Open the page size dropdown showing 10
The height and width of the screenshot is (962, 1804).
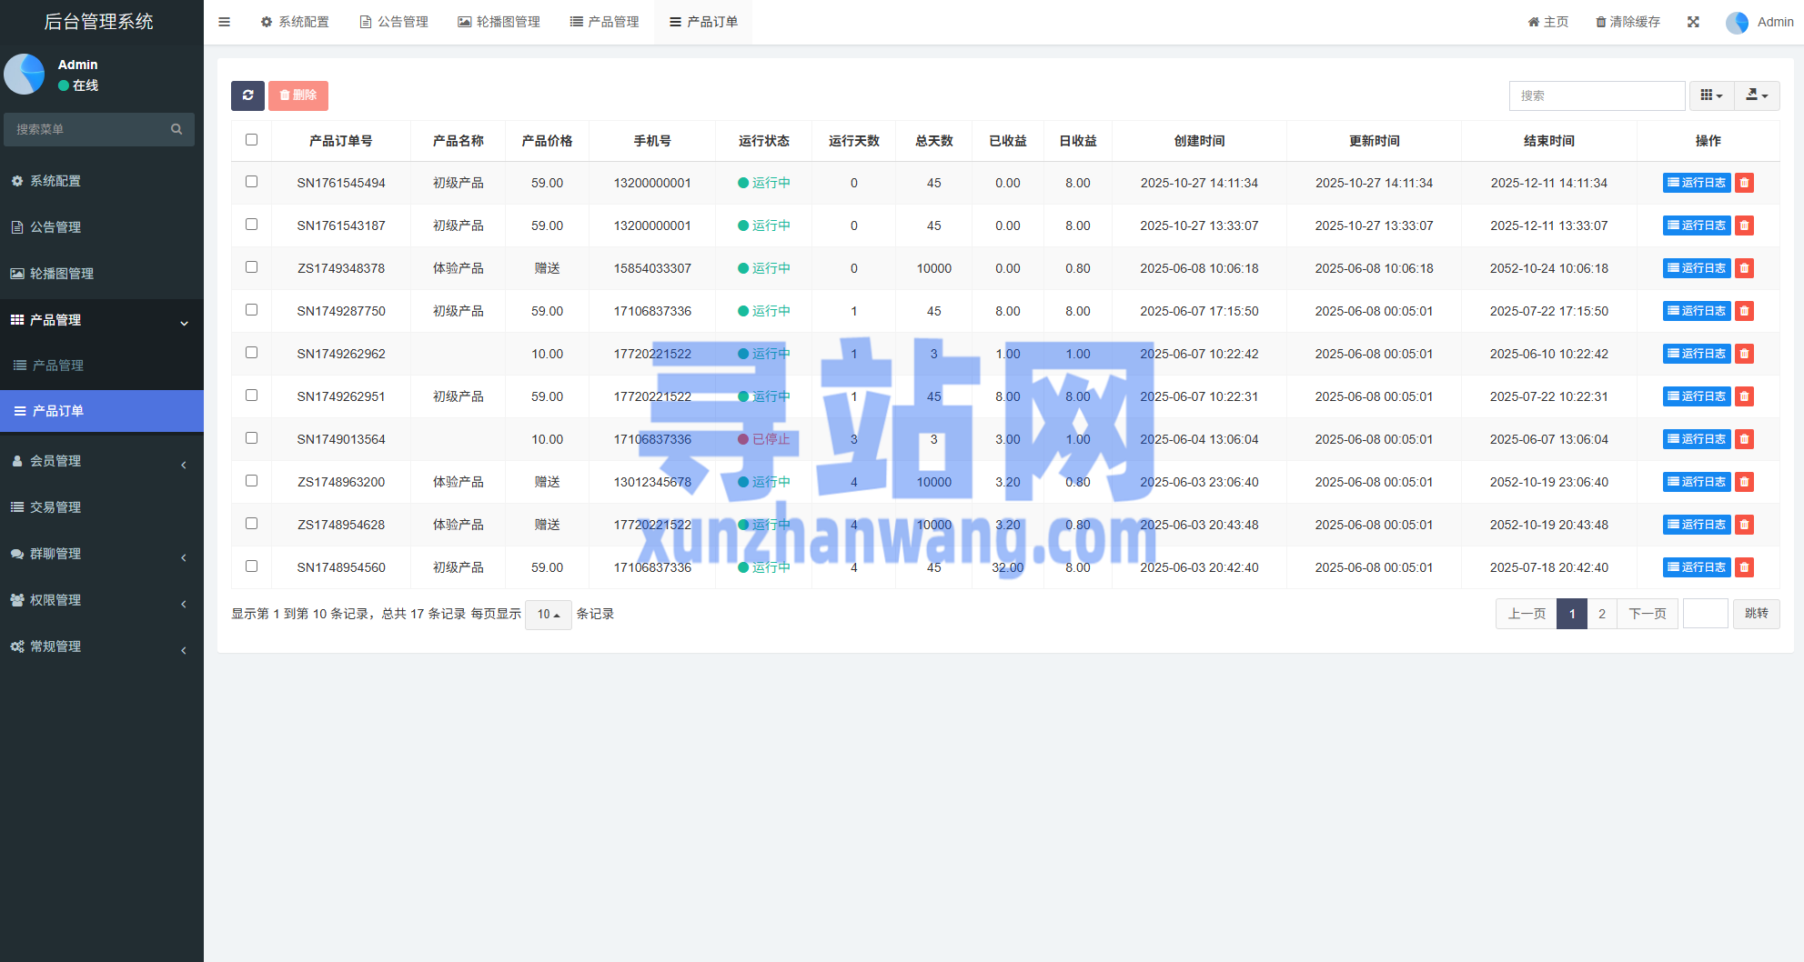click(548, 615)
